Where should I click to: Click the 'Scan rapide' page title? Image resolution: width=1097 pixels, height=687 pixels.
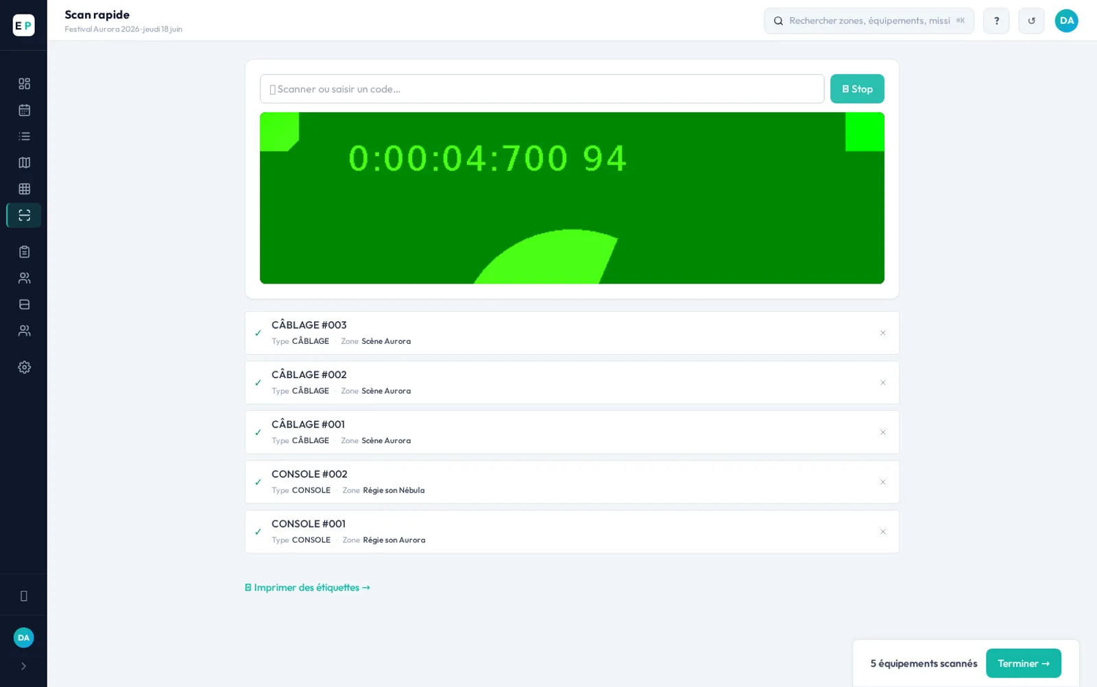[97, 14]
